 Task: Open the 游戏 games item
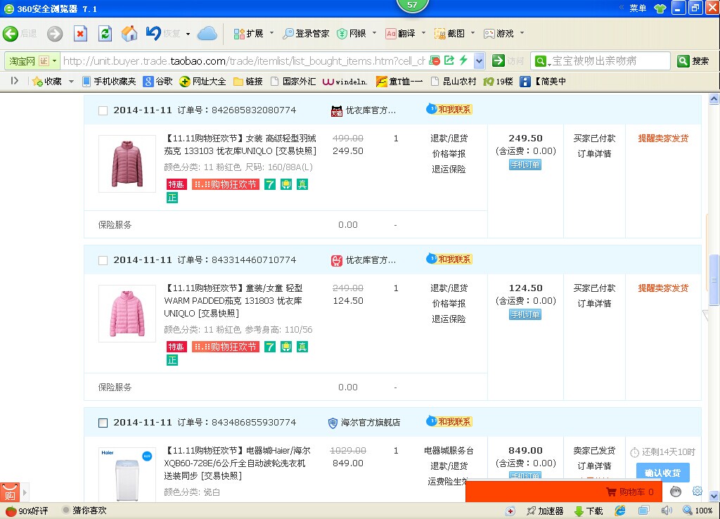click(x=499, y=34)
